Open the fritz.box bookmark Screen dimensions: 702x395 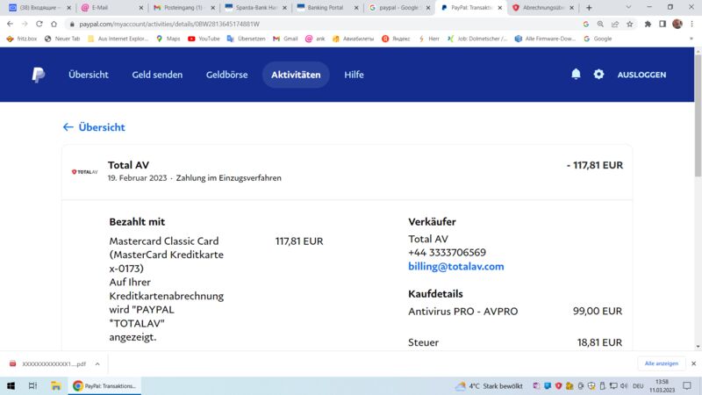pyautogui.click(x=22, y=39)
